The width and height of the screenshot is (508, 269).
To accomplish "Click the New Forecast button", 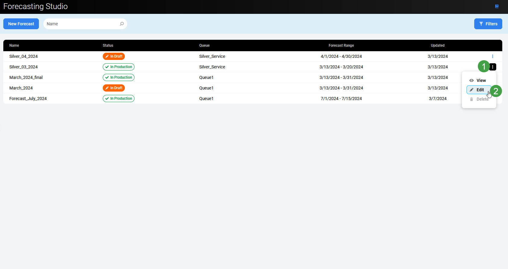I will (21, 24).
